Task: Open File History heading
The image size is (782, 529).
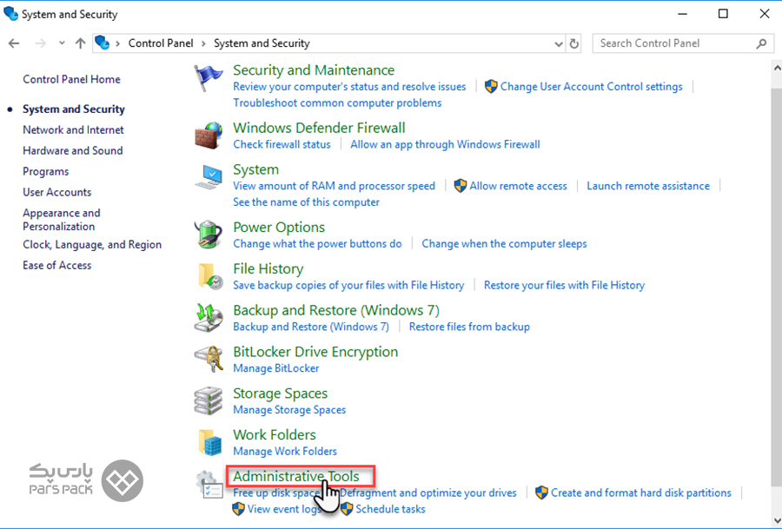Action: tap(268, 269)
